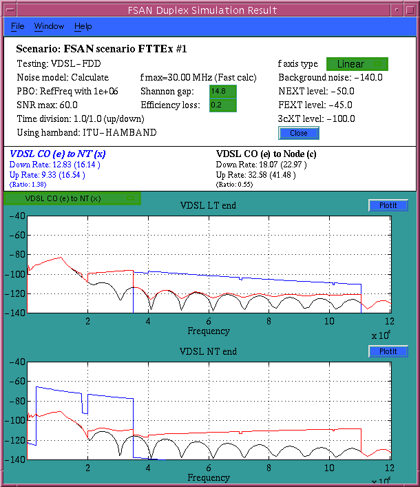Click the Down Rate: 12.83 (16.14) text
Screen dimensions: 420x487
pyautogui.click(x=54, y=165)
